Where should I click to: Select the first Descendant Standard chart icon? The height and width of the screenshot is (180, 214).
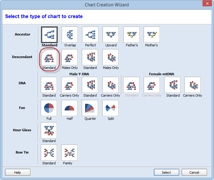coord(49,57)
